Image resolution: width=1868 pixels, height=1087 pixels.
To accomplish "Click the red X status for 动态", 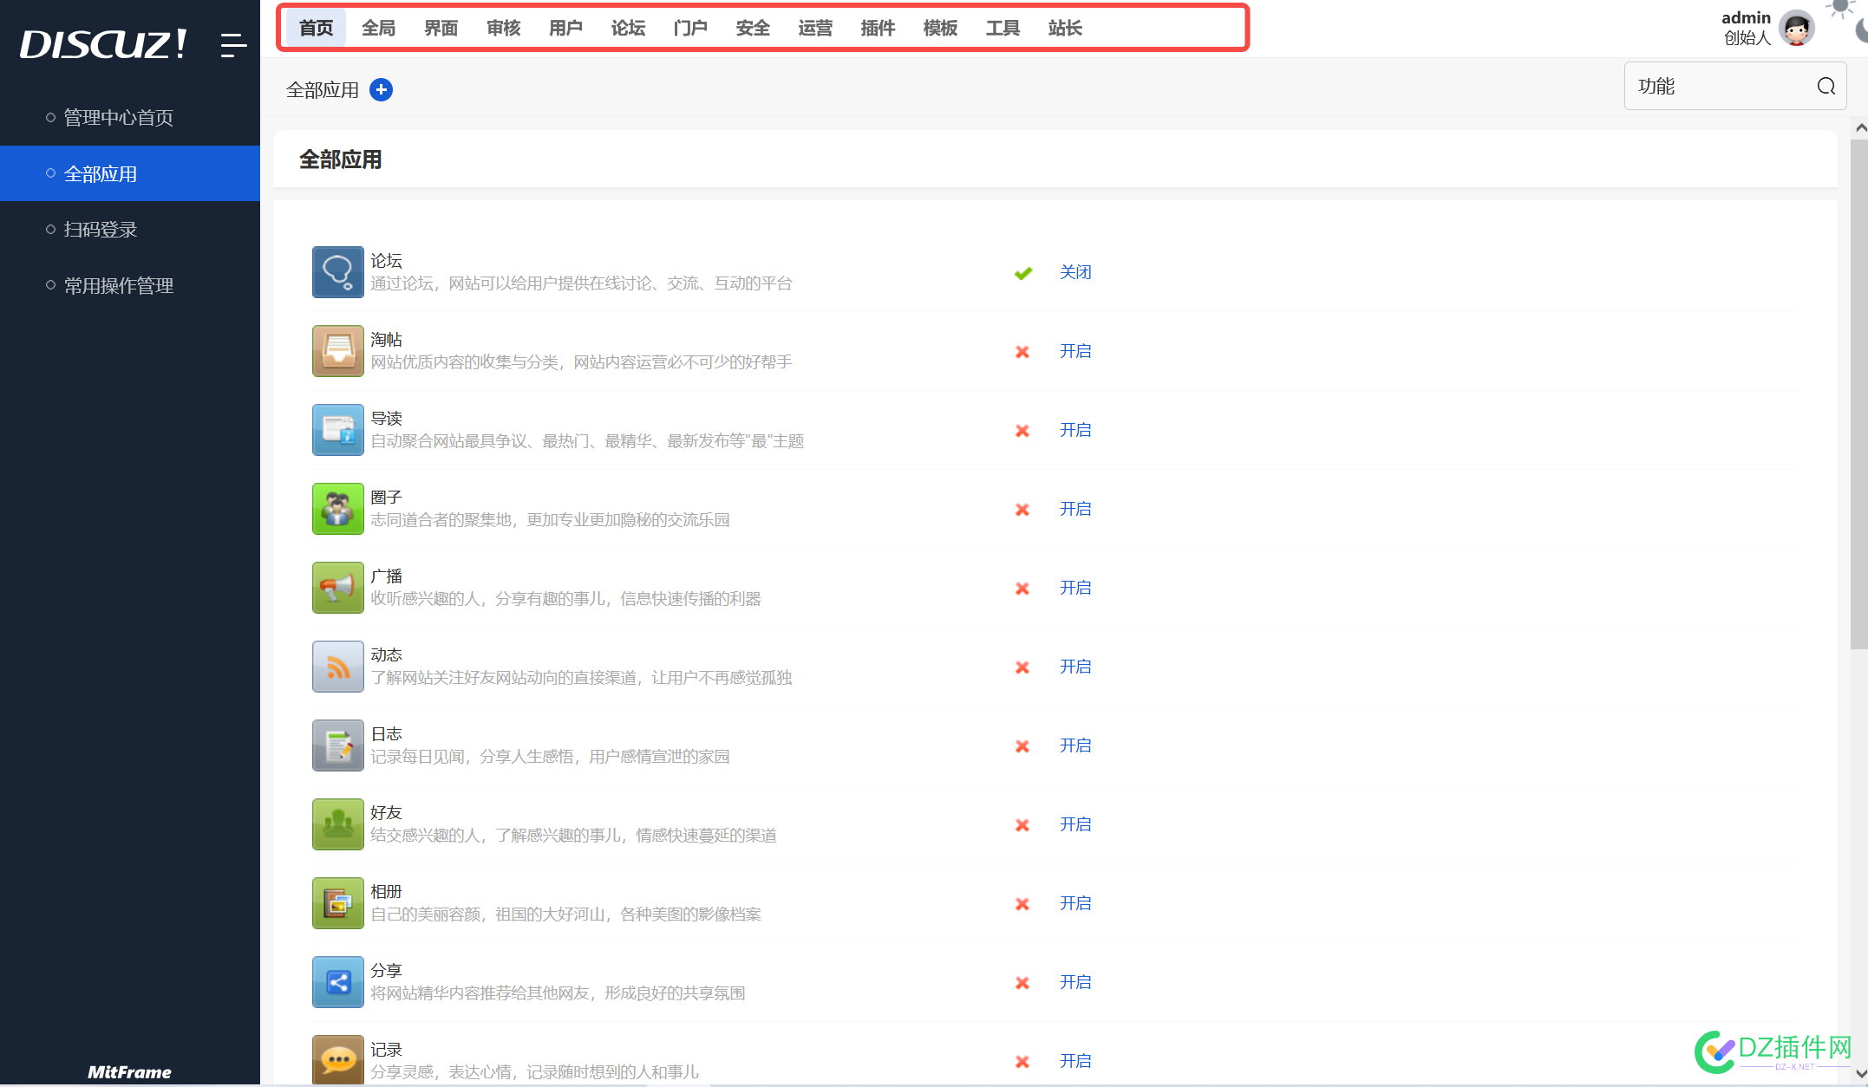I will pyautogui.click(x=1022, y=667).
